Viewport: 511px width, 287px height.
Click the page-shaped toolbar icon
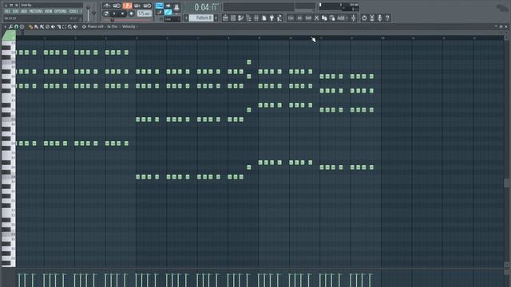264,18
